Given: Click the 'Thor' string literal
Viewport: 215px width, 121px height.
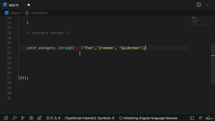Looking at the screenshot, I should (89, 48).
